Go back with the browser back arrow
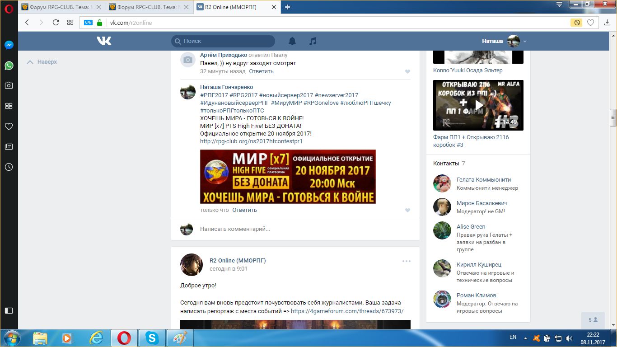This screenshot has width=617, height=347. [x=27, y=23]
